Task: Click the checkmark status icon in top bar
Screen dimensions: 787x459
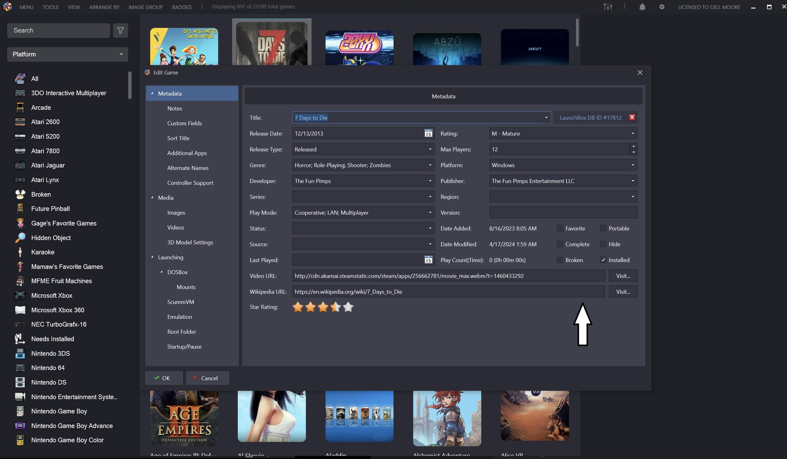Action: pyautogui.click(x=662, y=7)
